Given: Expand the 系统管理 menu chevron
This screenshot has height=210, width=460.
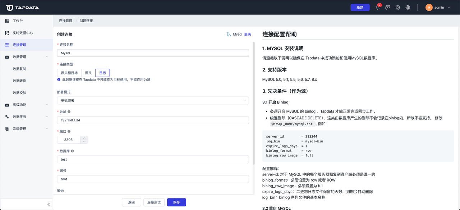Looking at the screenshot, I should tap(47, 129).
